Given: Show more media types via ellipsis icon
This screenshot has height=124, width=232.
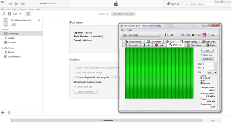Looking at the screenshot, I should coord(21,14).
